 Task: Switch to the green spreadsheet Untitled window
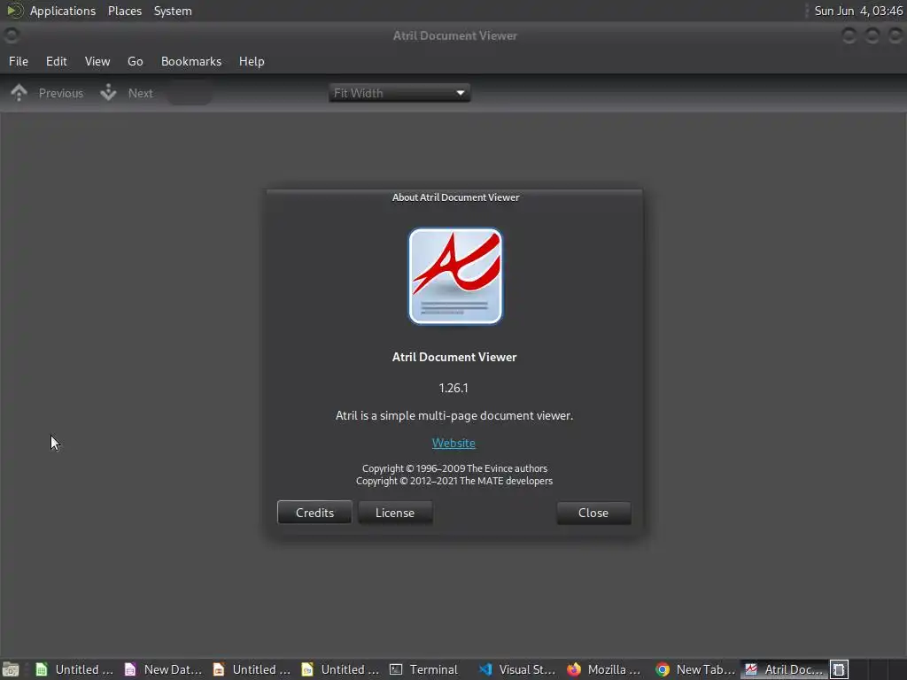tap(75, 669)
